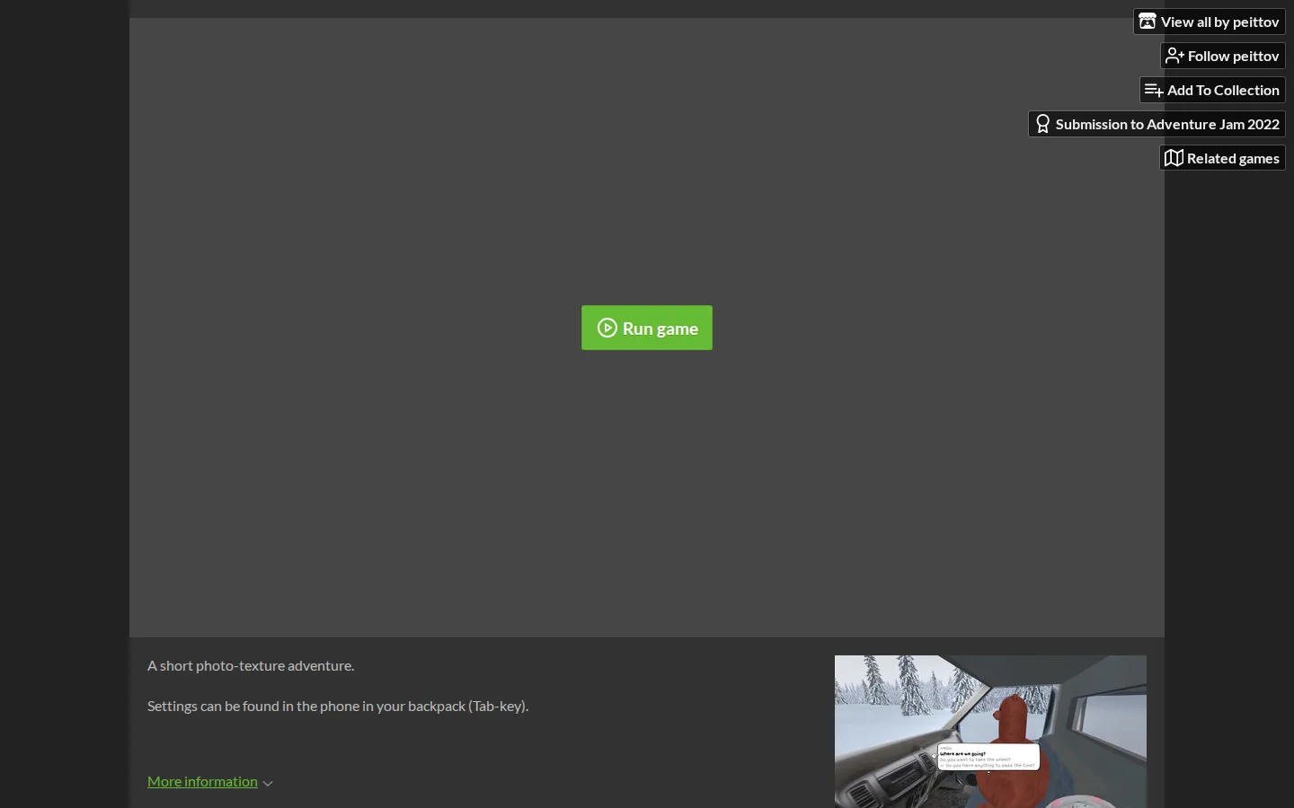Click the follow person icon
The height and width of the screenshot is (808, 1294).
pos(1174,56)
